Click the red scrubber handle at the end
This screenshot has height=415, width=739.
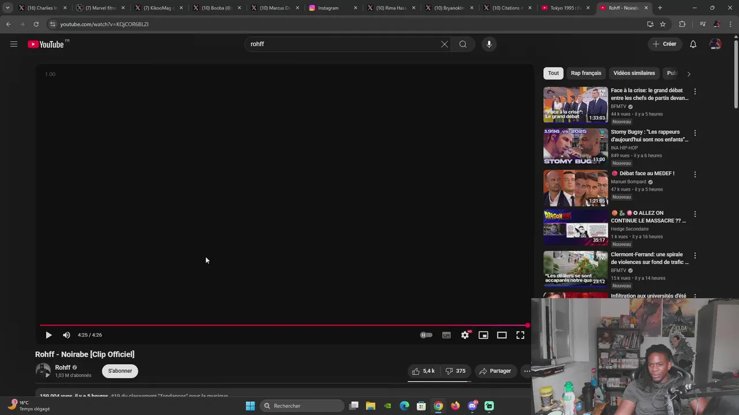[x=527, y=326]
